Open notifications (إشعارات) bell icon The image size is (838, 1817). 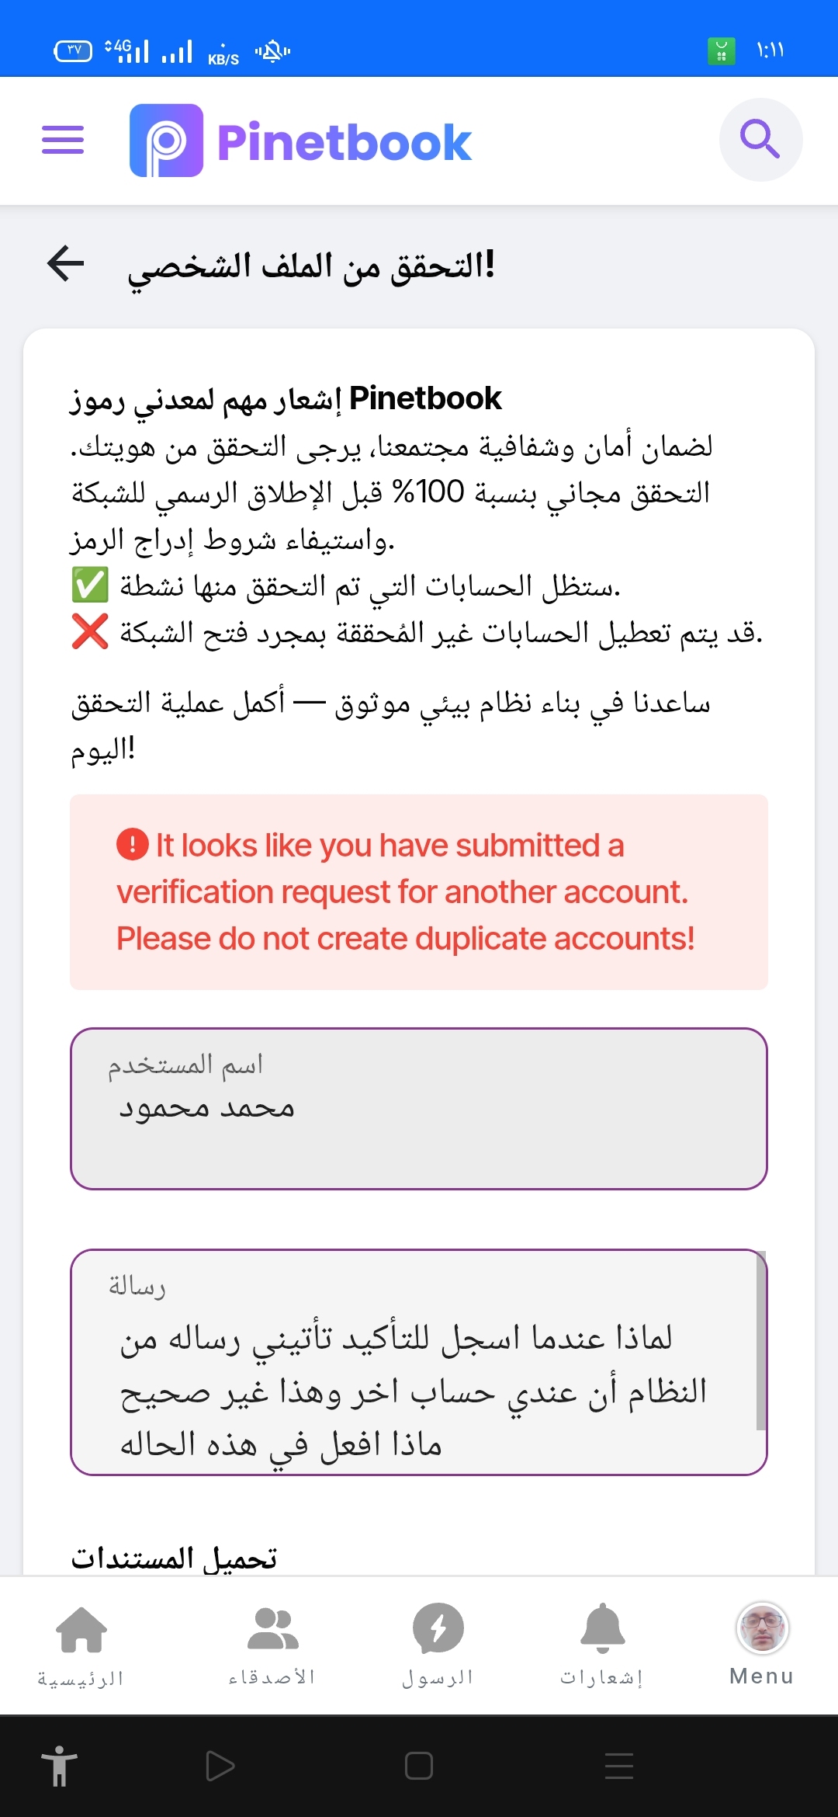[x=603, y=1628]
